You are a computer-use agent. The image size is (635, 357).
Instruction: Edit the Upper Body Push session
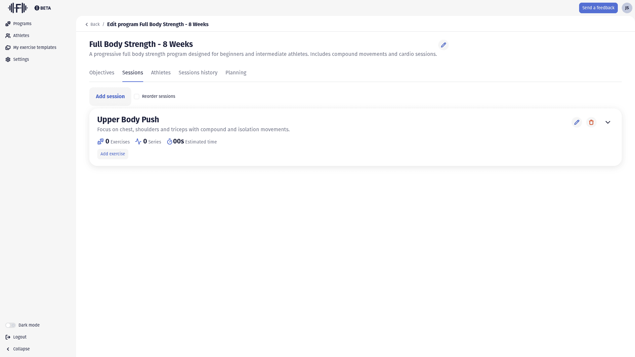576,122
